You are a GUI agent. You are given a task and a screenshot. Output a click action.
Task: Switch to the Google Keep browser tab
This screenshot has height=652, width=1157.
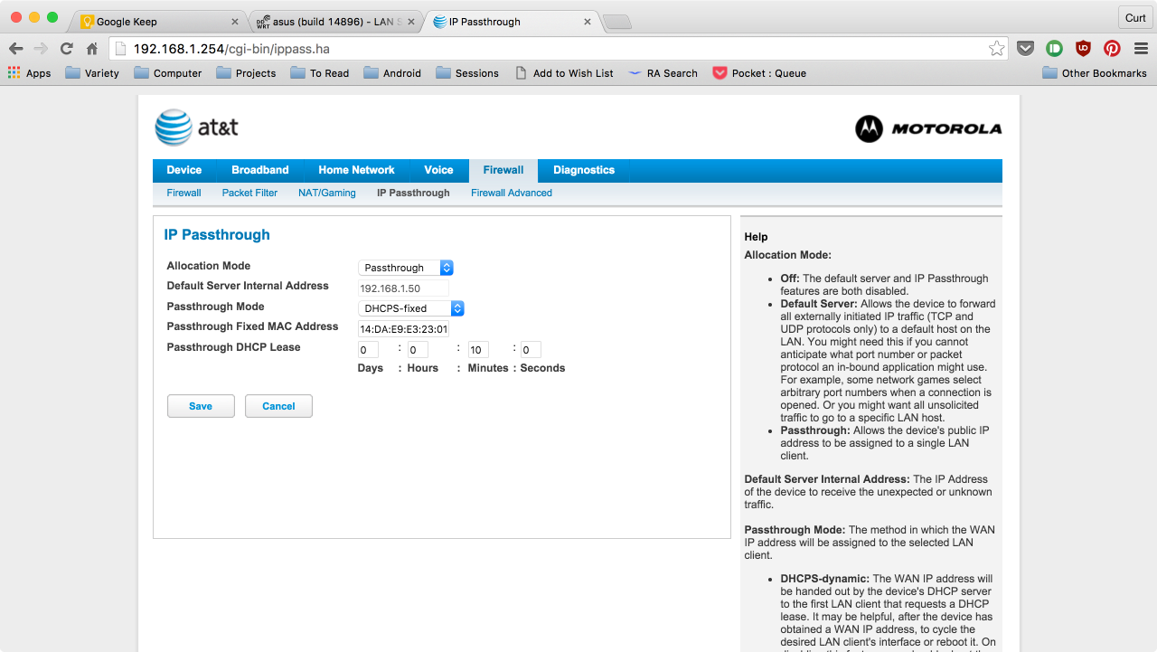click(x=158, y=22)
